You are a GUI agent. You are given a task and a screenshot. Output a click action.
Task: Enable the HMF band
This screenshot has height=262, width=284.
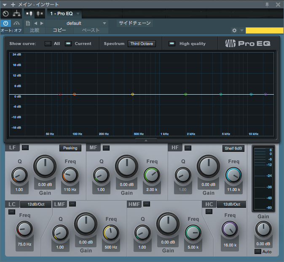coord(147,204)
